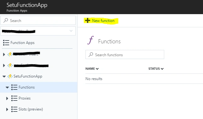The width and height of the screenshot is (203, 119).
Task: Click the SetuFunctionApp lightning icon
Action: tap(10, 76)
